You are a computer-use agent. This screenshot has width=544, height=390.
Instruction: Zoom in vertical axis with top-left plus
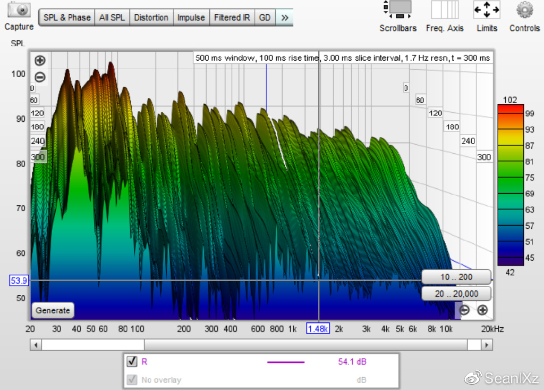(40, 61)
